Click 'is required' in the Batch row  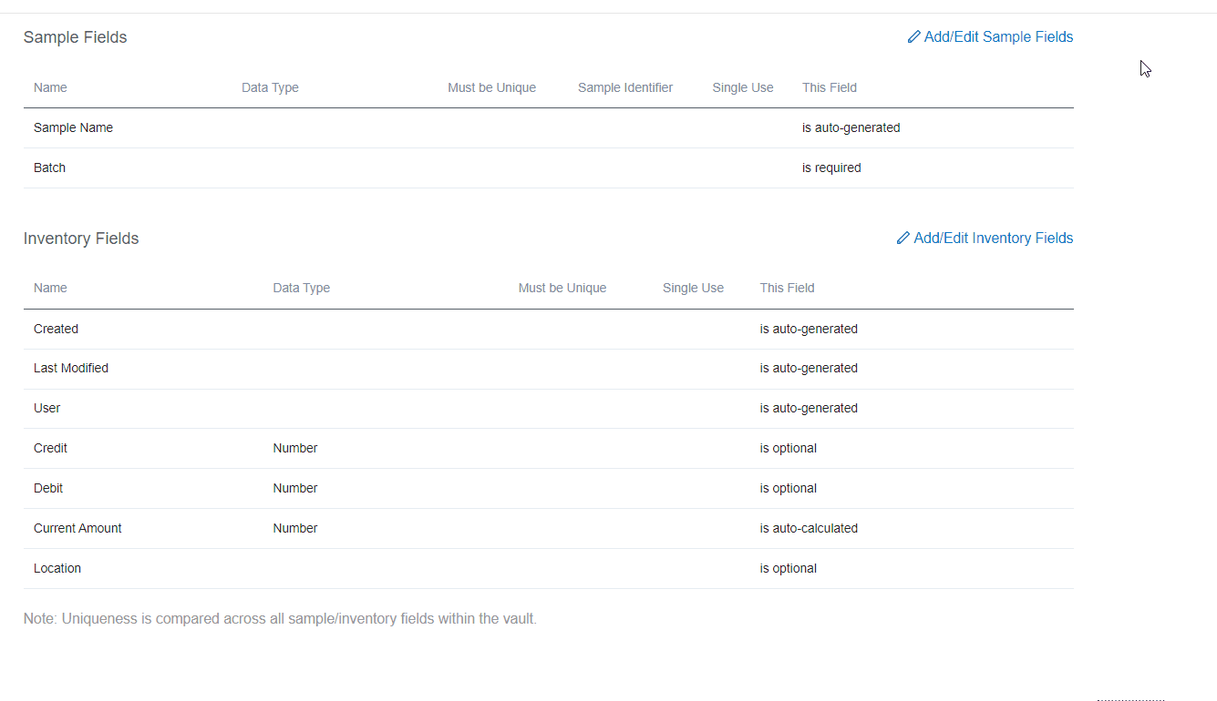[x=831, y=168]
